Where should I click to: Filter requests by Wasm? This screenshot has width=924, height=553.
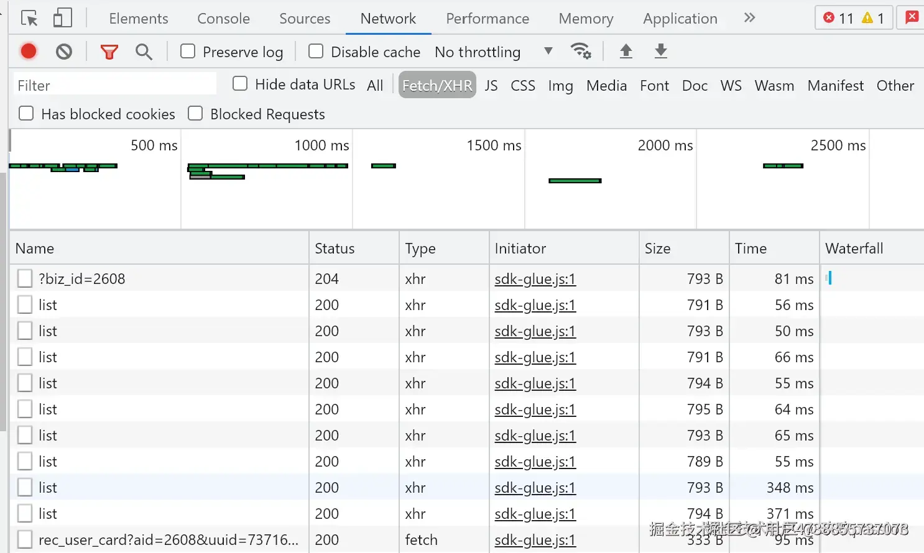(774, 85)
